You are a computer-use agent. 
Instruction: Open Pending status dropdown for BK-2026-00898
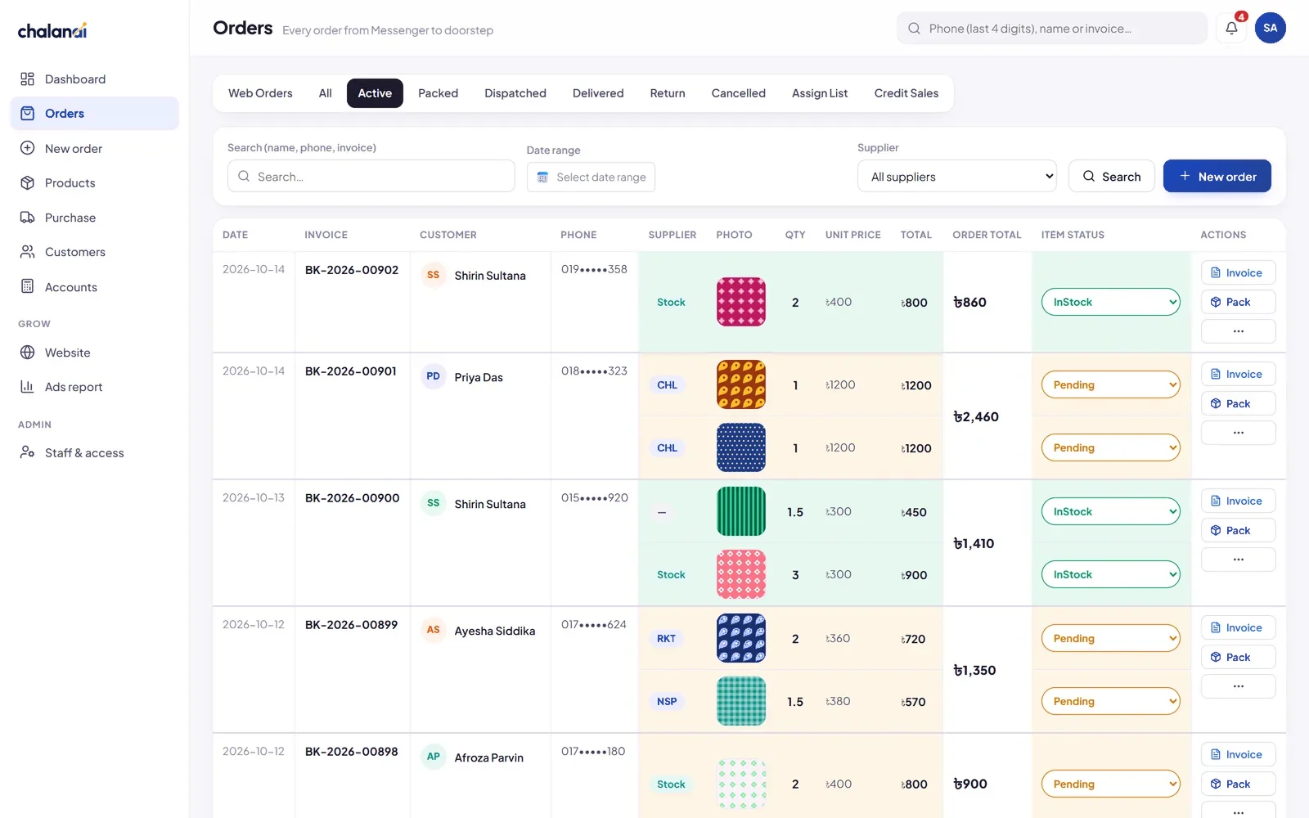click(1110, 784)
